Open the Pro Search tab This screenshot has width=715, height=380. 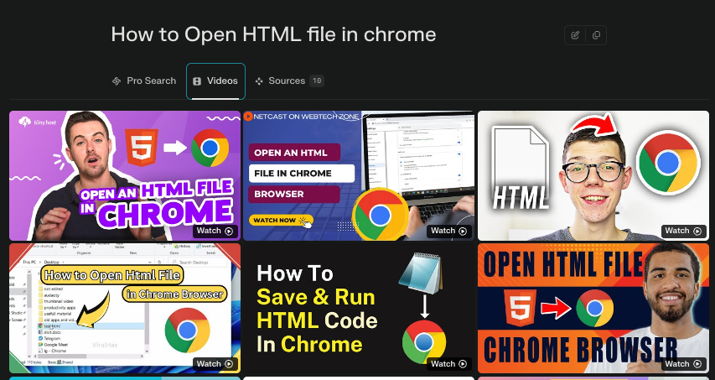click(144, 81)
